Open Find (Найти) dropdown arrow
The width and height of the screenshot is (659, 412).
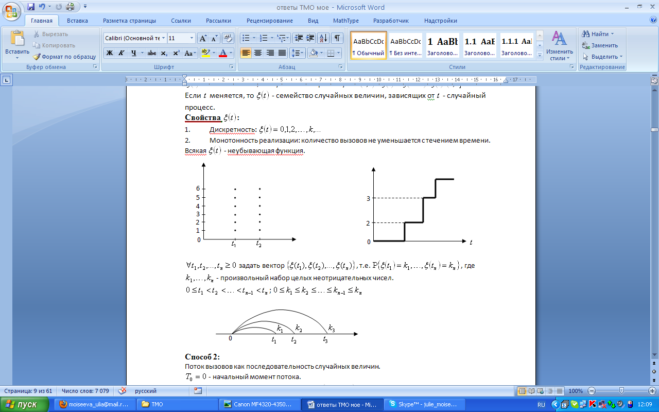coord(612,34)
